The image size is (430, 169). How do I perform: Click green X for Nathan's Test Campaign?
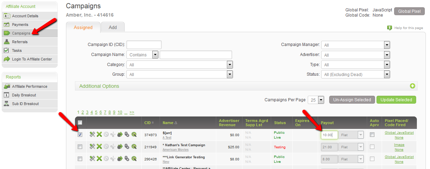[x=99, y=147]
